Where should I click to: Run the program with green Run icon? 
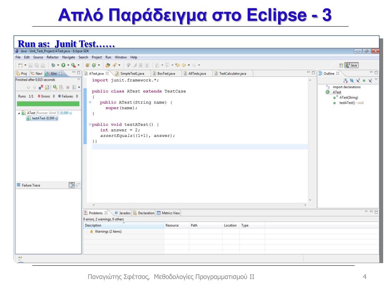click(x=64, y=65)
